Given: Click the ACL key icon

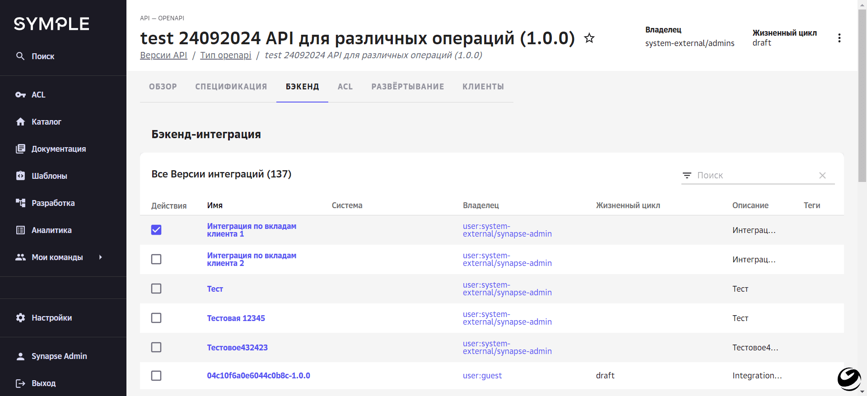Looking at the screenshot, I should click(x=20, y=95).
